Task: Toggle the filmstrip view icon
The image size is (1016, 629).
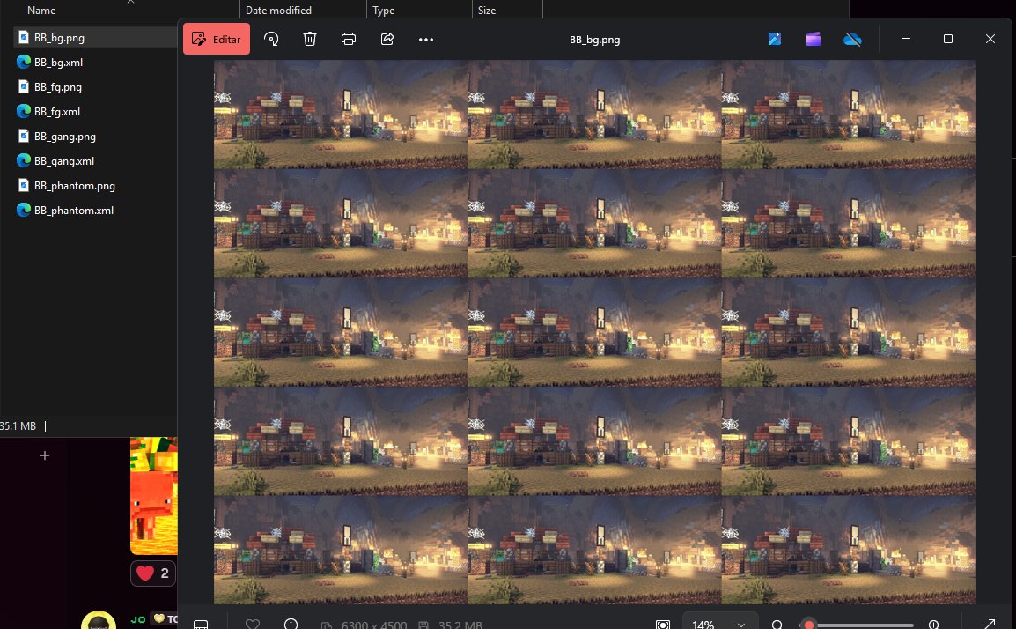Action: [x=201, y=625]
